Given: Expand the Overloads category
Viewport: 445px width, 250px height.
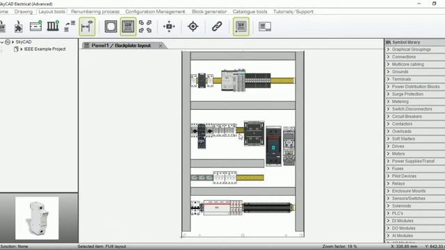Looking at the screenshot, I should click(x=388, y=131).
